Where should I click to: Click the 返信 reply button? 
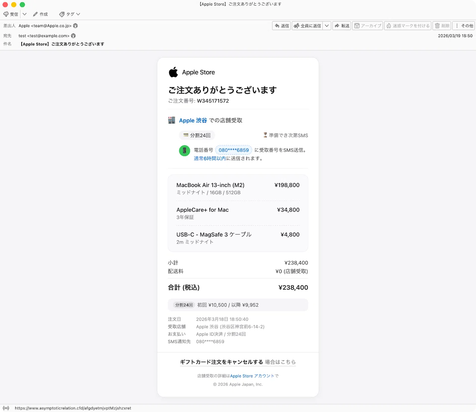[x=282, y=26]
